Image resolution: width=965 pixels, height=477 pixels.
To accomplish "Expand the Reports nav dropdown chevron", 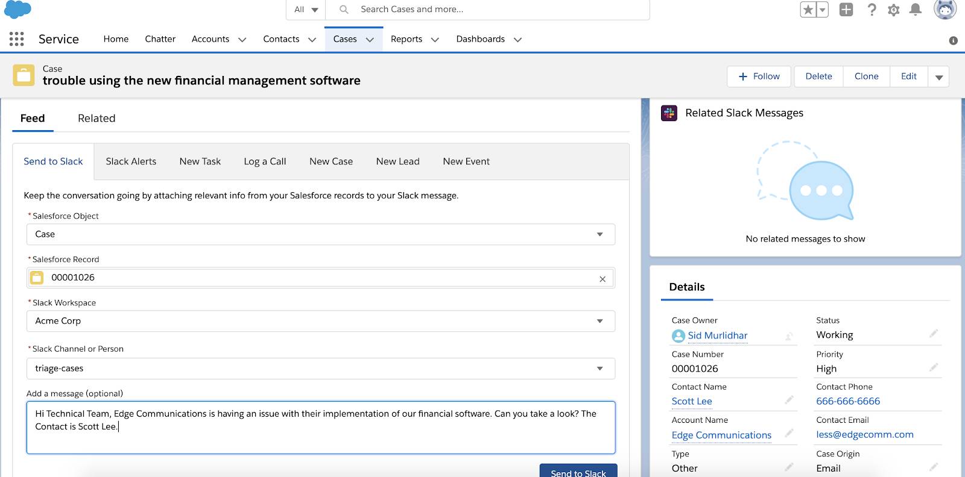I will [435, 40].
